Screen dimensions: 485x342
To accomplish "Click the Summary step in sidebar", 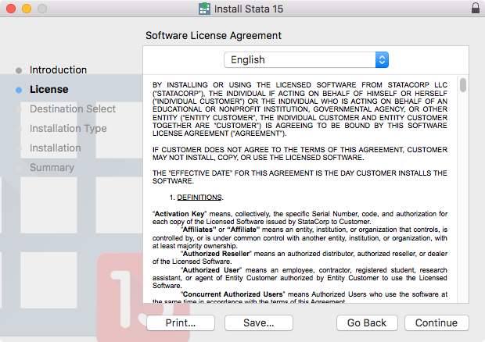I will click(52, 168).
